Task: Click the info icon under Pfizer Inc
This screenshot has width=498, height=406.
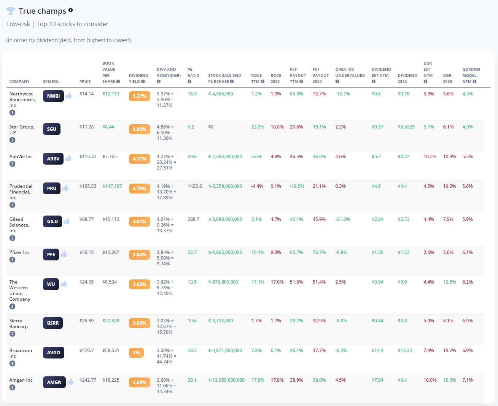Action: [13, 260]
